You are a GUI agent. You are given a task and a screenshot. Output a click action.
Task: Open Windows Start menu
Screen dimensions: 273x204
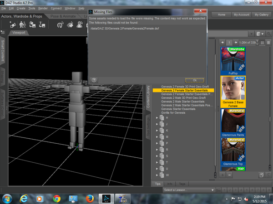click(7, 199)
